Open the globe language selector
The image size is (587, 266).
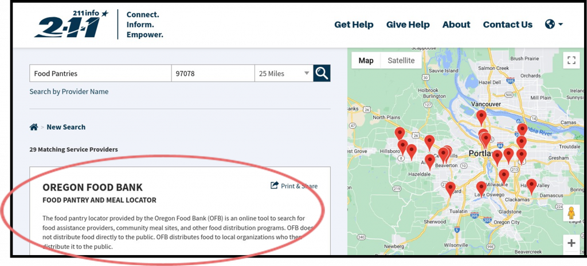553,25
